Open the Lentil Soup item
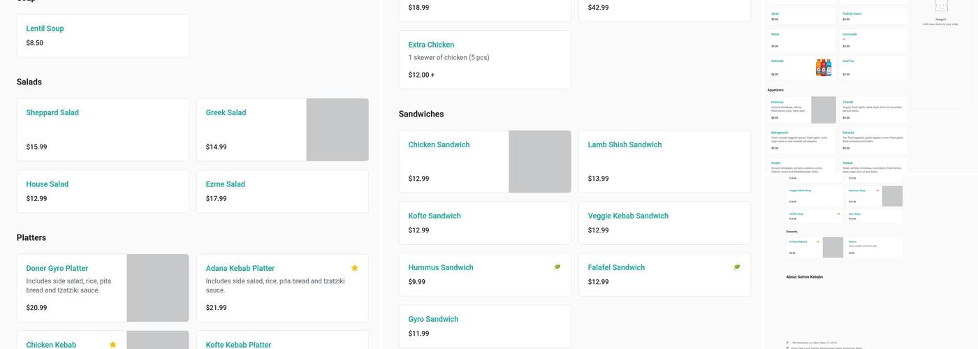The image size is (978, 349). [x=103, y=36]
